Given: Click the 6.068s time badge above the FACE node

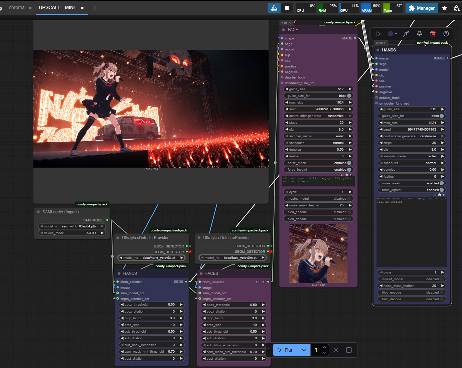Looking at the screenshot, I should tap(286, 23).
